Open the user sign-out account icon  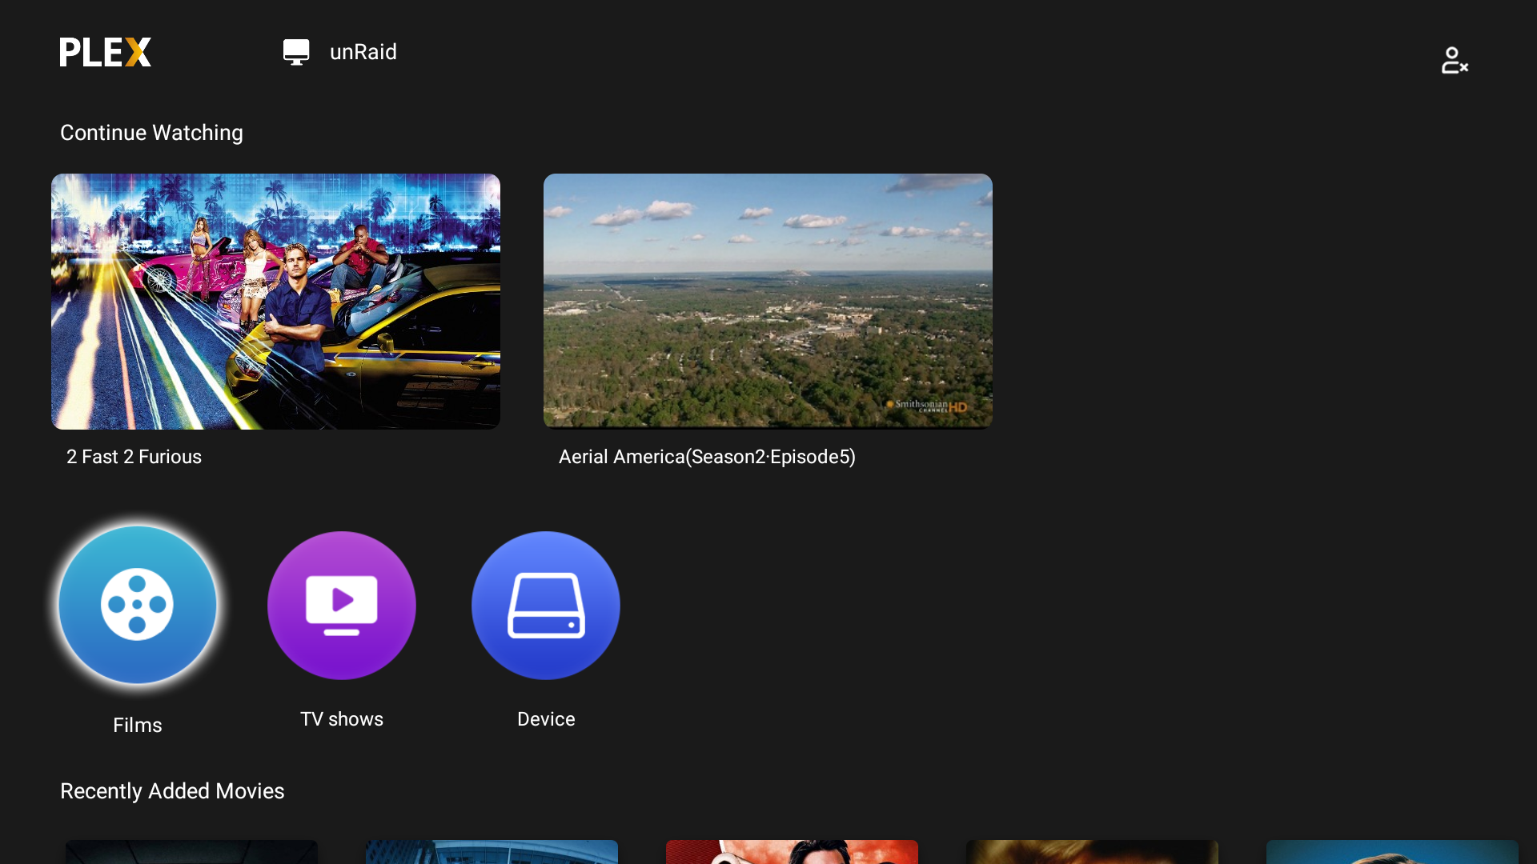pyautogui.click(x=1455, y=60)
